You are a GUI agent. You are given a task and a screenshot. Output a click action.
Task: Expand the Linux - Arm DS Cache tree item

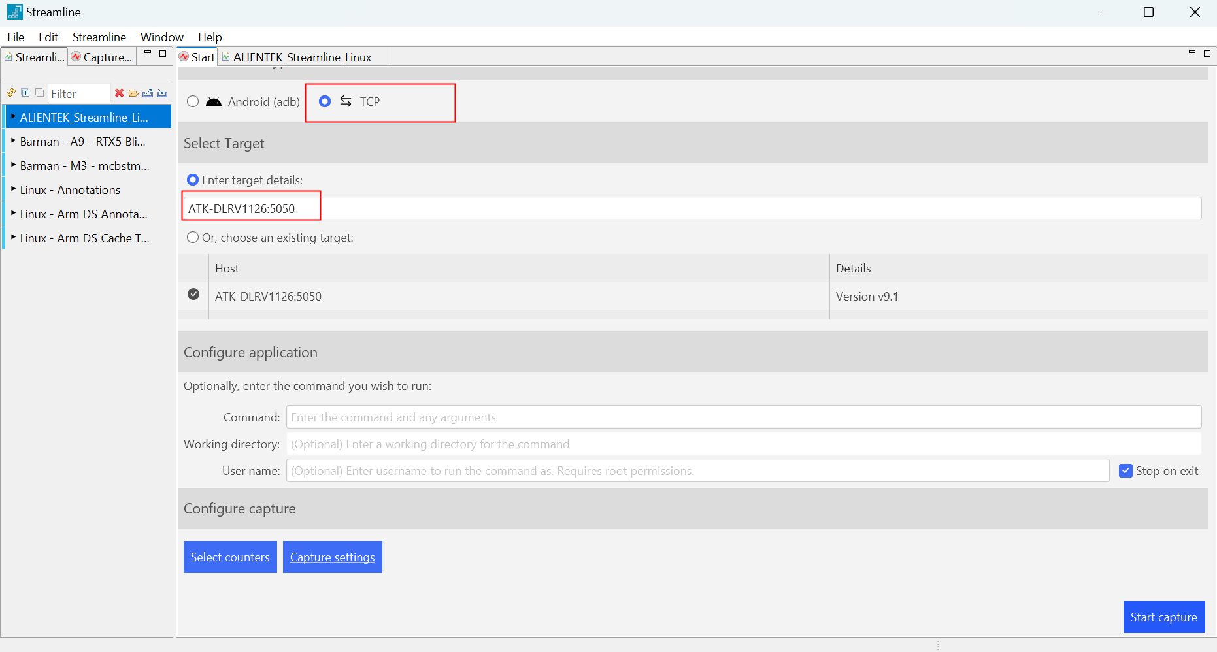(13, 237)
